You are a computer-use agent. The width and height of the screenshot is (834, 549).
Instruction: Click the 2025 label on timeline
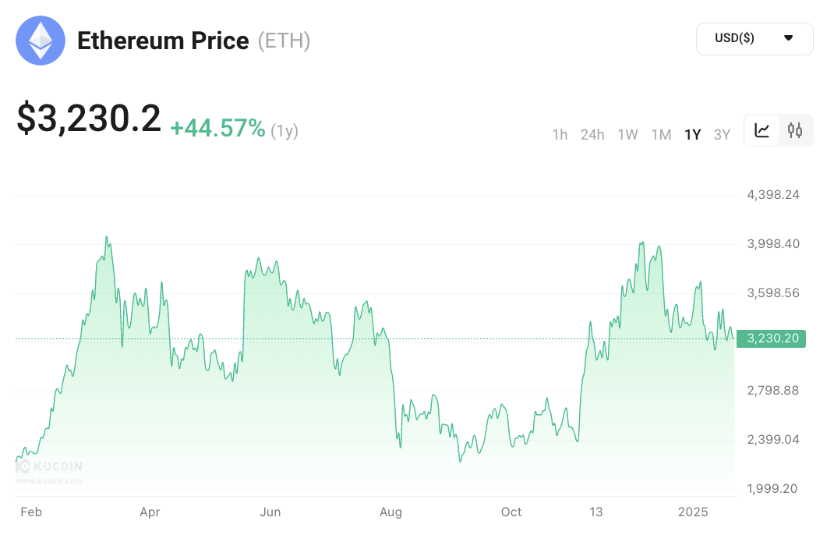[x=693, y=512]
